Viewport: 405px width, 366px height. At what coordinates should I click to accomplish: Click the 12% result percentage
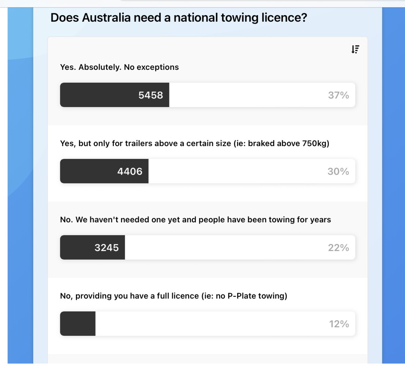[339, 324]
